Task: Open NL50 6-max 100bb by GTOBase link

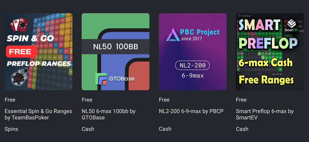Action: [x=108, y=114]
